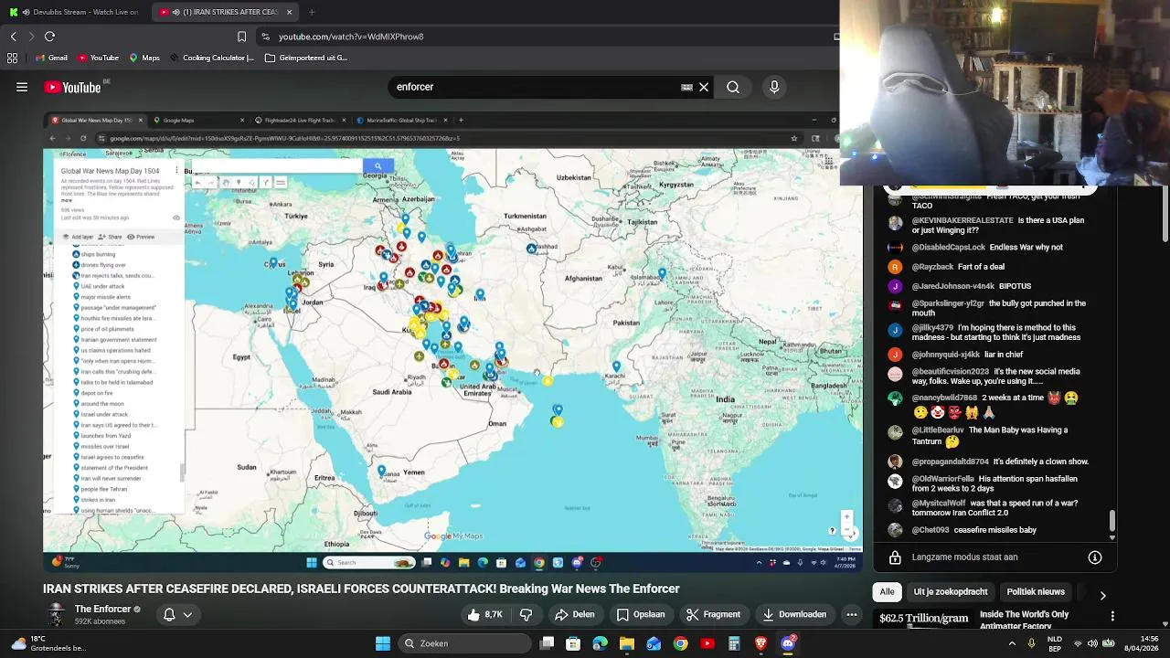This screenshot has width=1170, height=658.
Task: Click the Windows taskbar Zoeken search box
Action: coord(464,643)
